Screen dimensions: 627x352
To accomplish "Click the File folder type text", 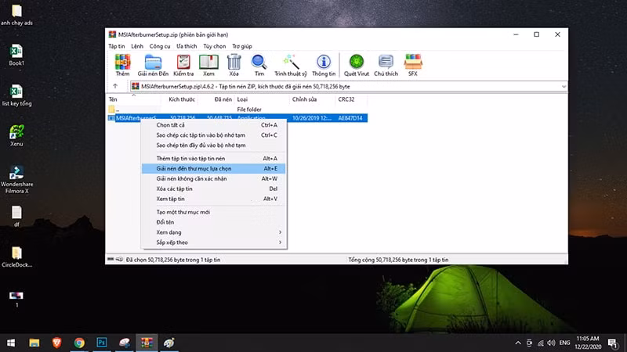I will tap(249, 109).
